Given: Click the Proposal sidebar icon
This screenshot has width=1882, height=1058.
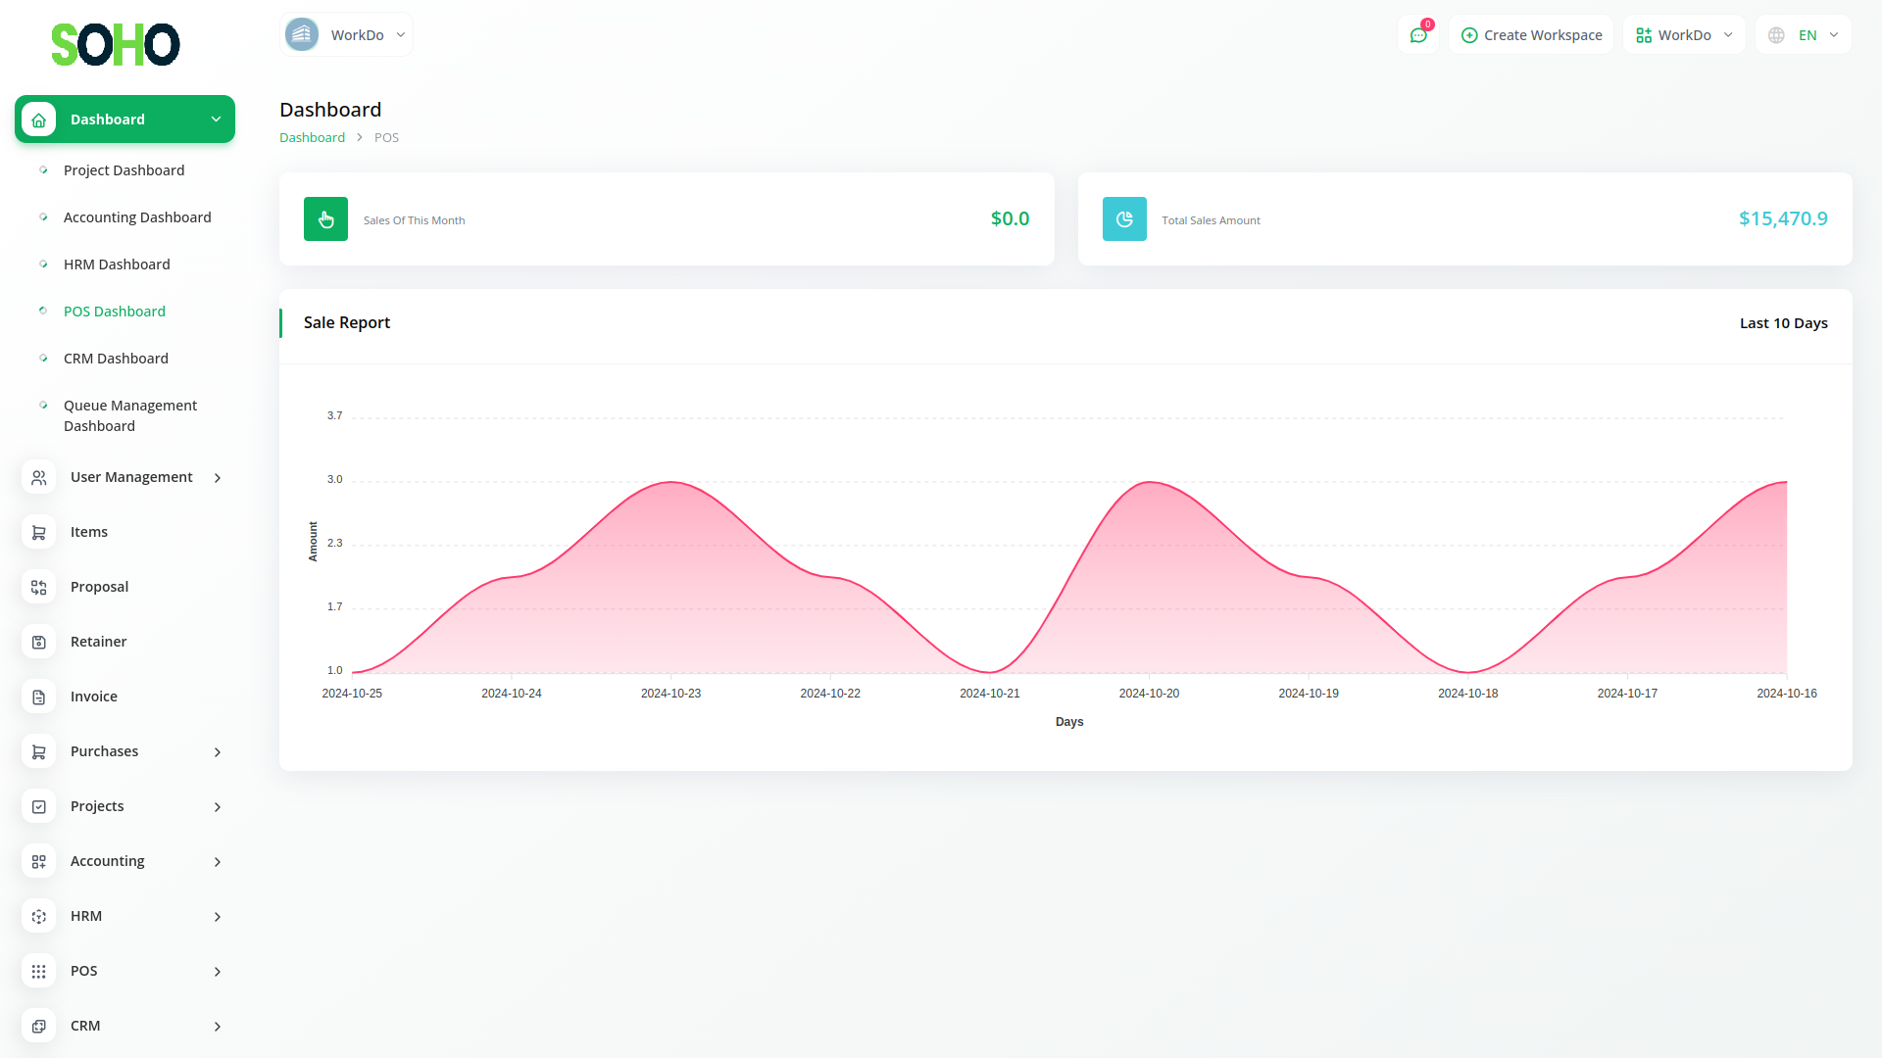Looking at the screenshot, I should pyautogui.click(x=39, y=587).
